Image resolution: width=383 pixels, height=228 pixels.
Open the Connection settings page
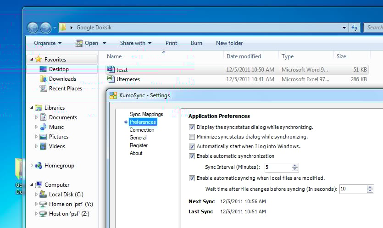142,130
